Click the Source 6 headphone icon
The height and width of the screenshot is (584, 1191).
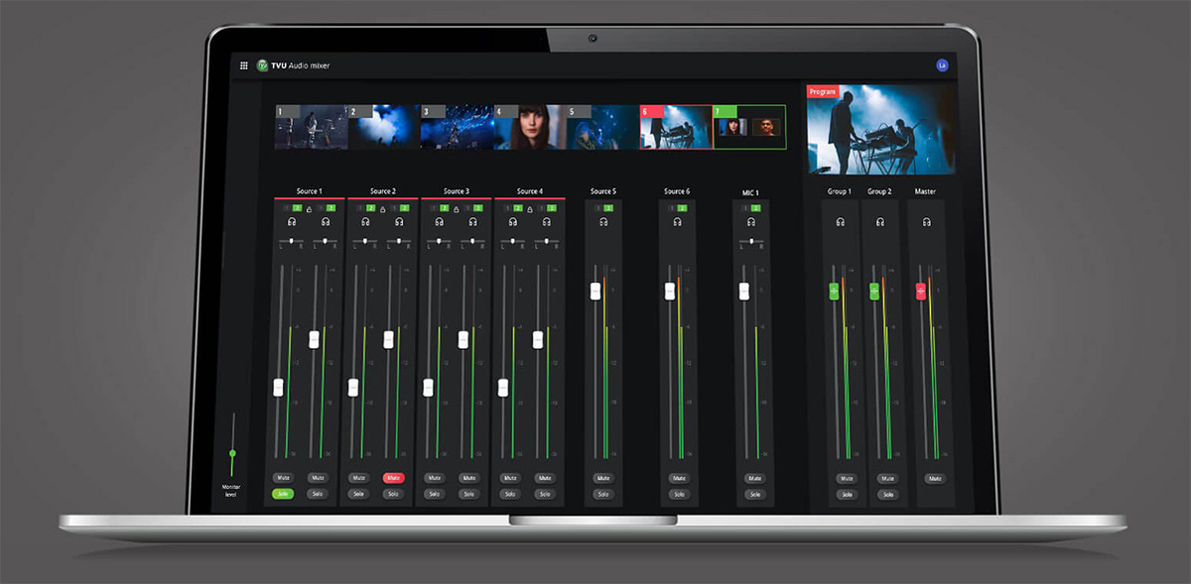coord(677,222)
